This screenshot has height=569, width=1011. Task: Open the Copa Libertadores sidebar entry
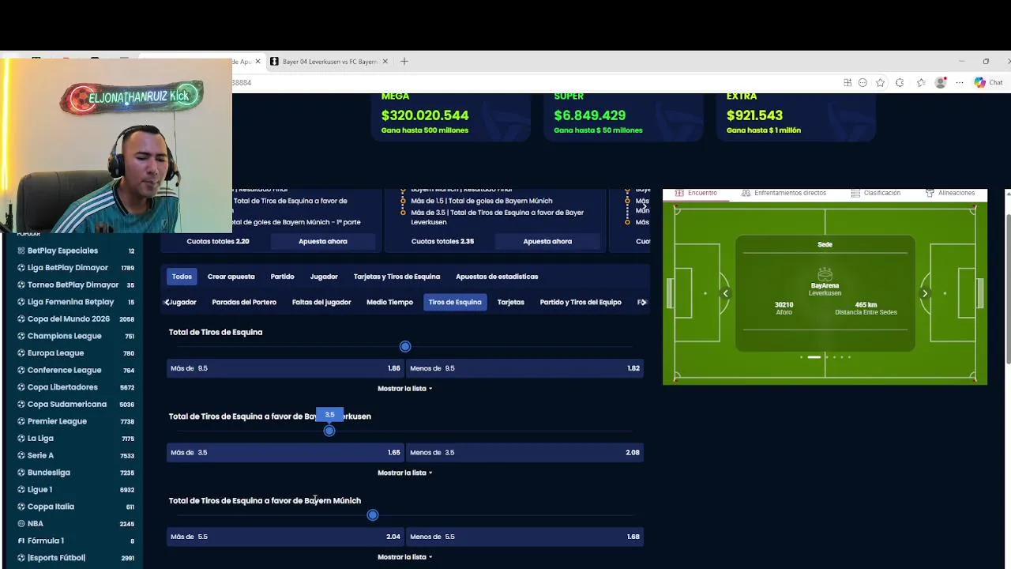[76, 387]
